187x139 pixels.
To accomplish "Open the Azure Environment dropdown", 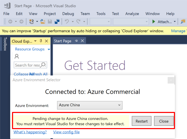I will [90, 105].
